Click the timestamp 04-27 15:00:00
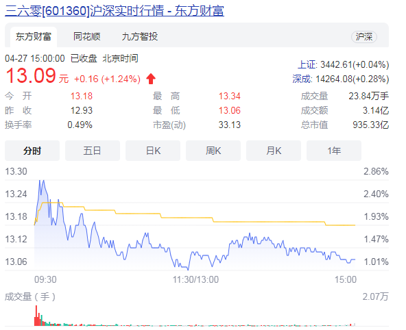 pos(35,58)
